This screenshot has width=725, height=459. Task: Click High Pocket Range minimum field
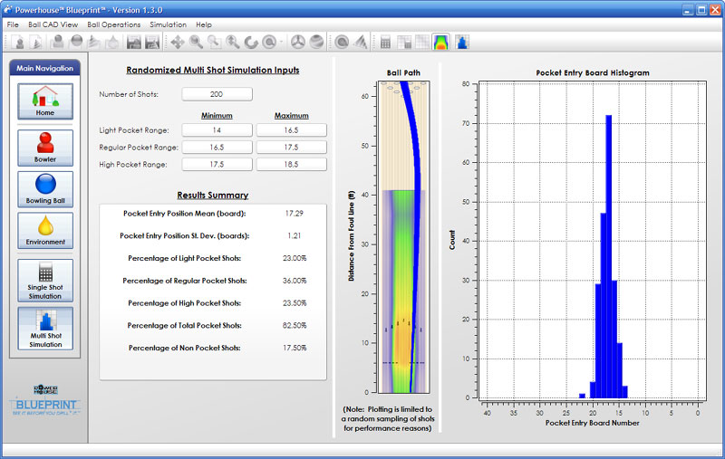coord(217,165)
